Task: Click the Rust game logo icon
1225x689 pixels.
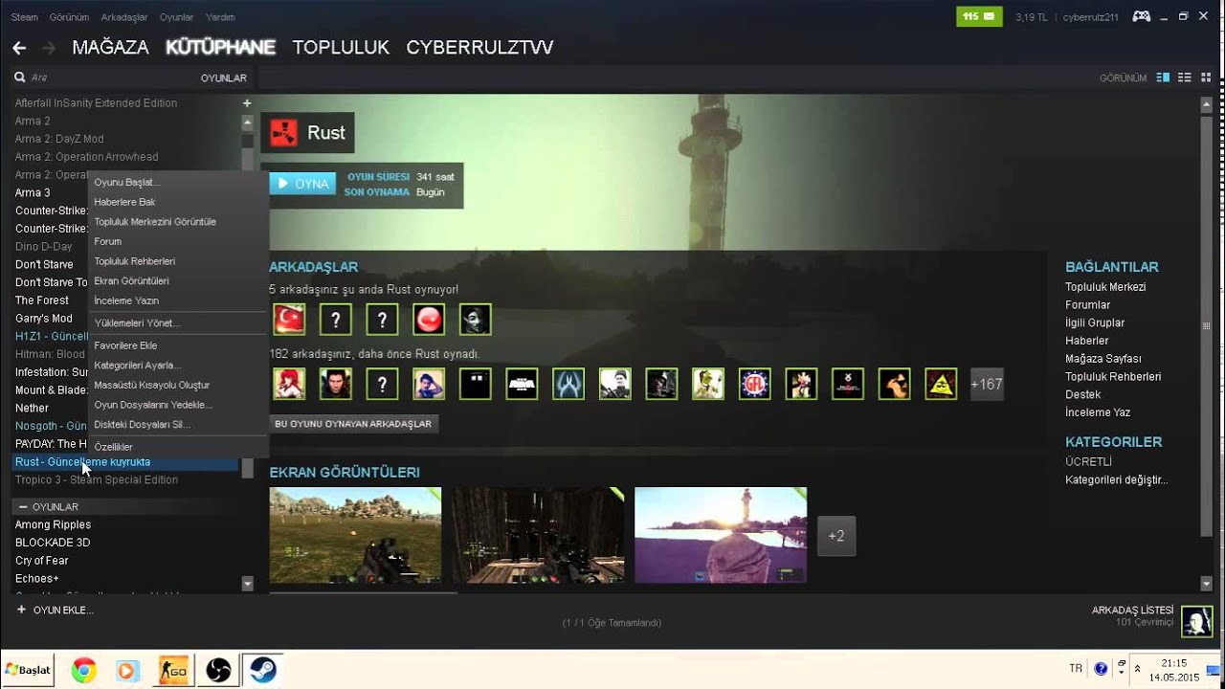Action: (284, 133)
